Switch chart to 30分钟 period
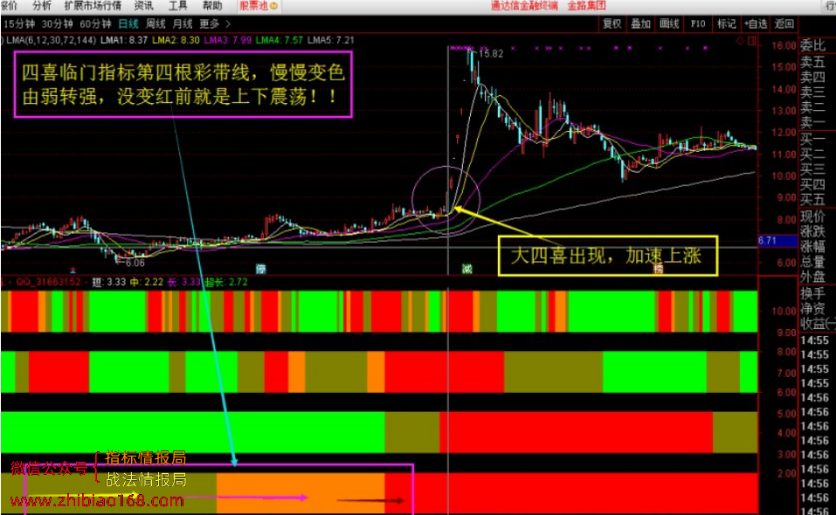 point(57,24)
